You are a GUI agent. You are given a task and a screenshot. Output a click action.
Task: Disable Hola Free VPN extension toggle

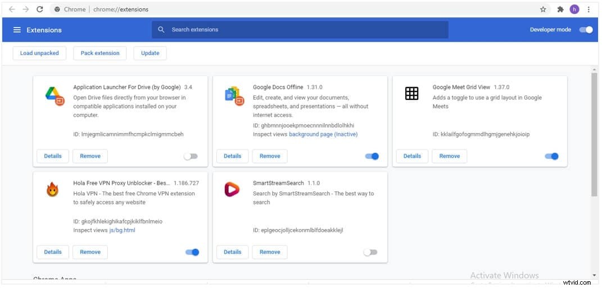[x=192, y=252]
